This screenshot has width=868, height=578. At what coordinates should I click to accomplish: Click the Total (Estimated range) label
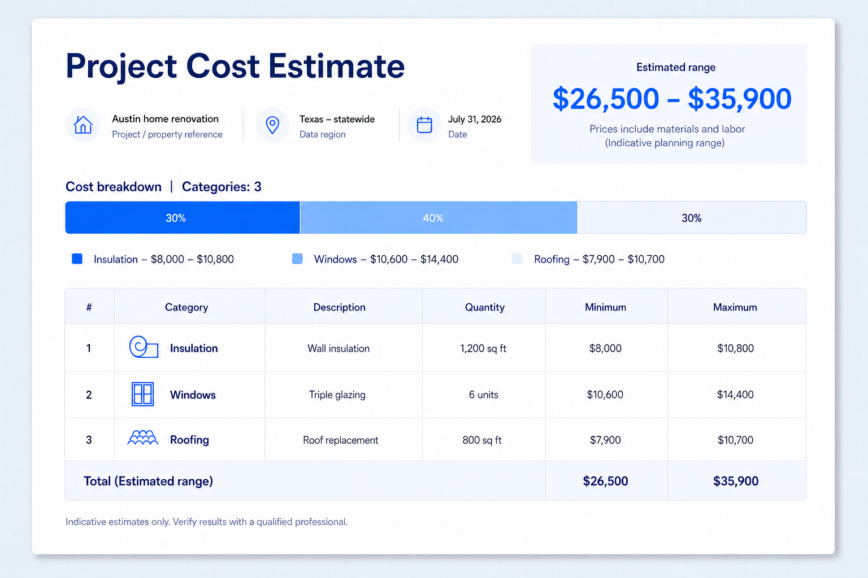(x=149, y=481)
